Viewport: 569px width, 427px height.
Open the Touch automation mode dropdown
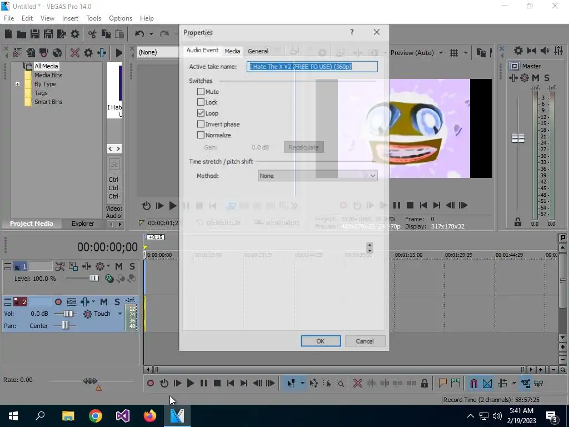[x=120, y=314]
